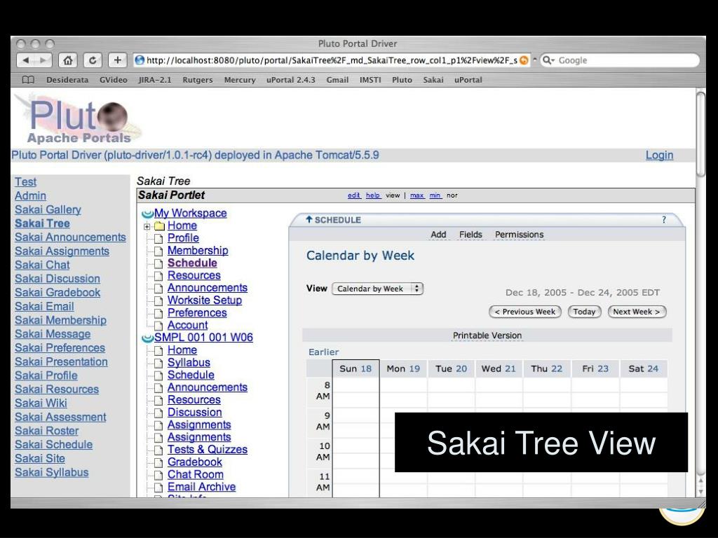Viewport: 718px width, 538px height.
Task: Click the Safari forward arrow button
Action: 43,60
